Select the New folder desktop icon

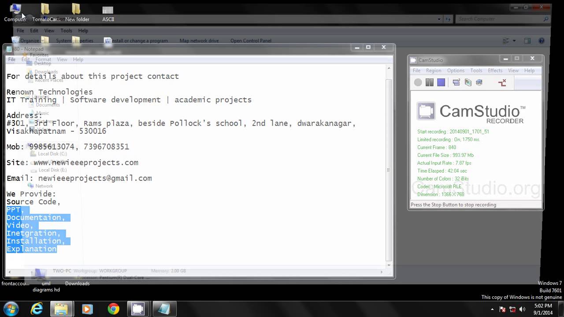tap(77, 12)
